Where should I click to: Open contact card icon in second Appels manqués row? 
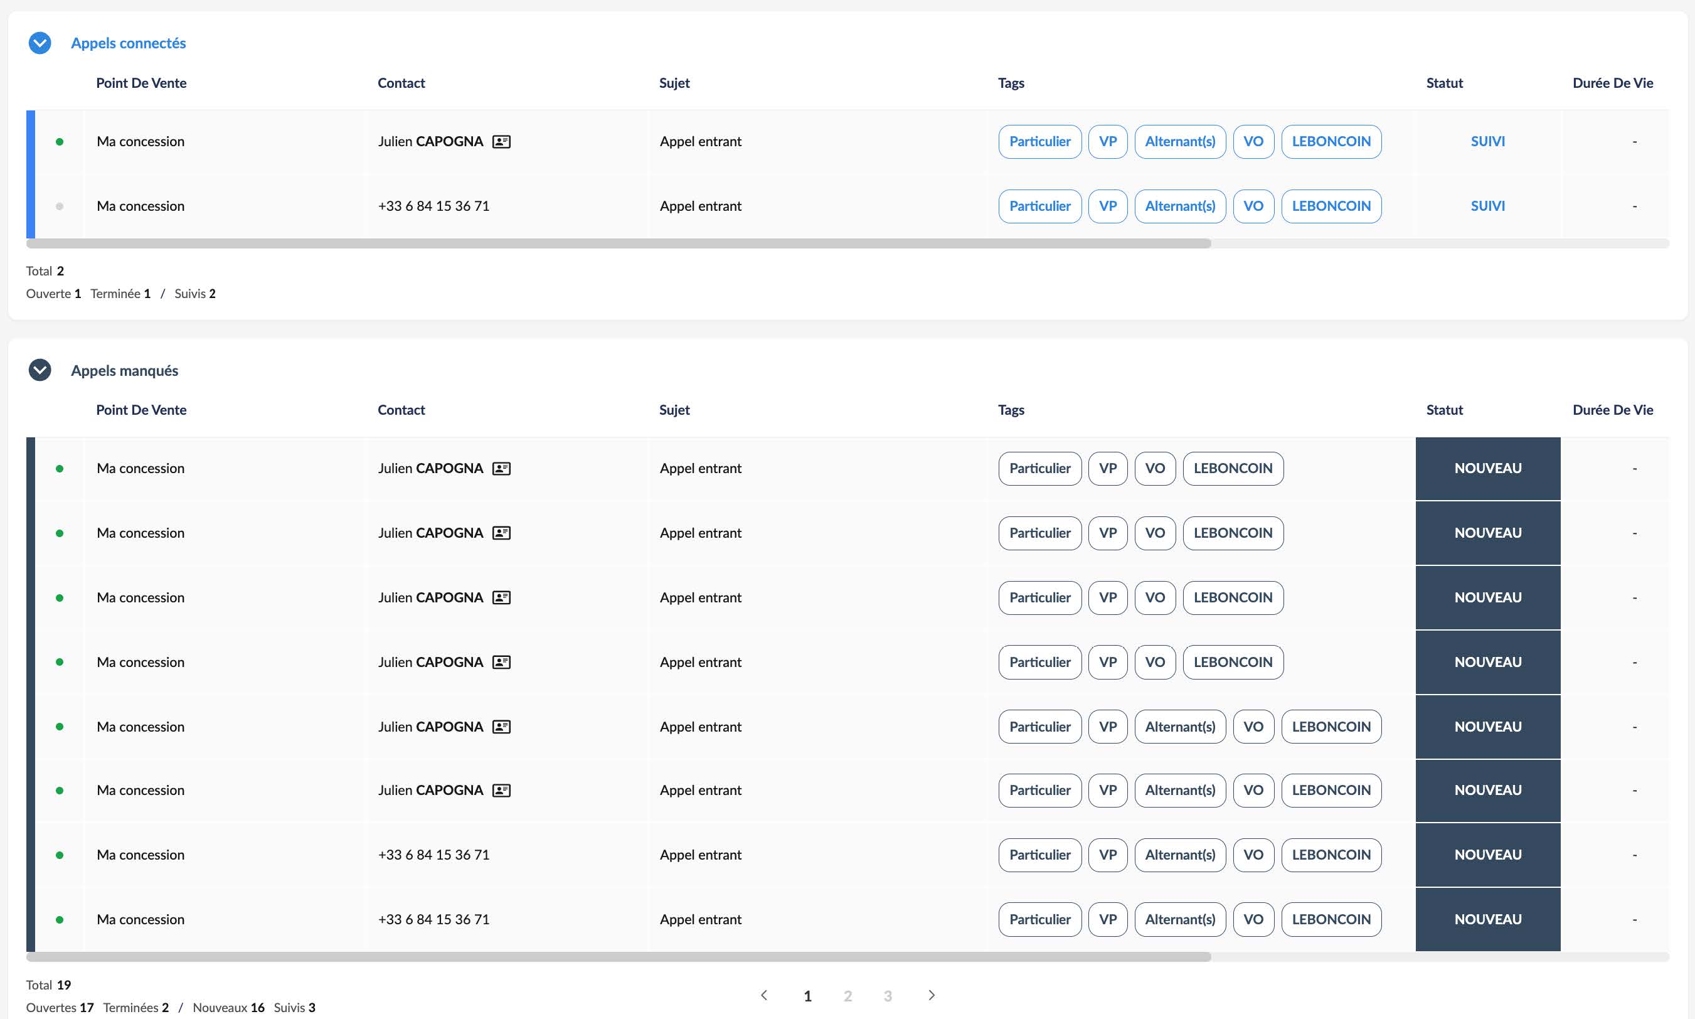(x=501, y=533)
